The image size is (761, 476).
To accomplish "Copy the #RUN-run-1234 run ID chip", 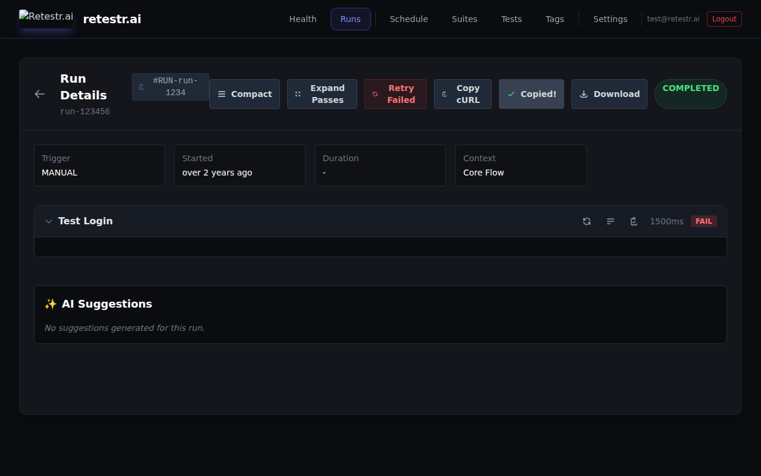I will (x=171, y=87).
